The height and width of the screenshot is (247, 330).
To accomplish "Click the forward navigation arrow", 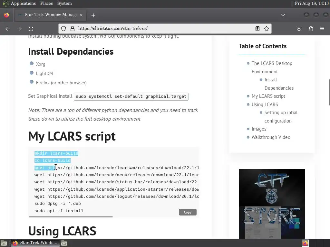I will (x=19, y=29).
